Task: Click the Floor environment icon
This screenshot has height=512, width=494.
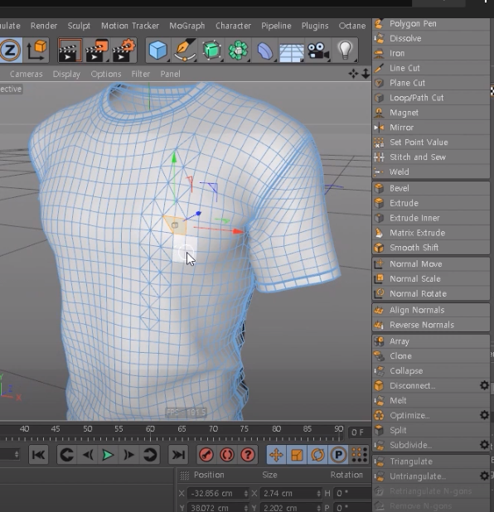Action: point(292,51)
